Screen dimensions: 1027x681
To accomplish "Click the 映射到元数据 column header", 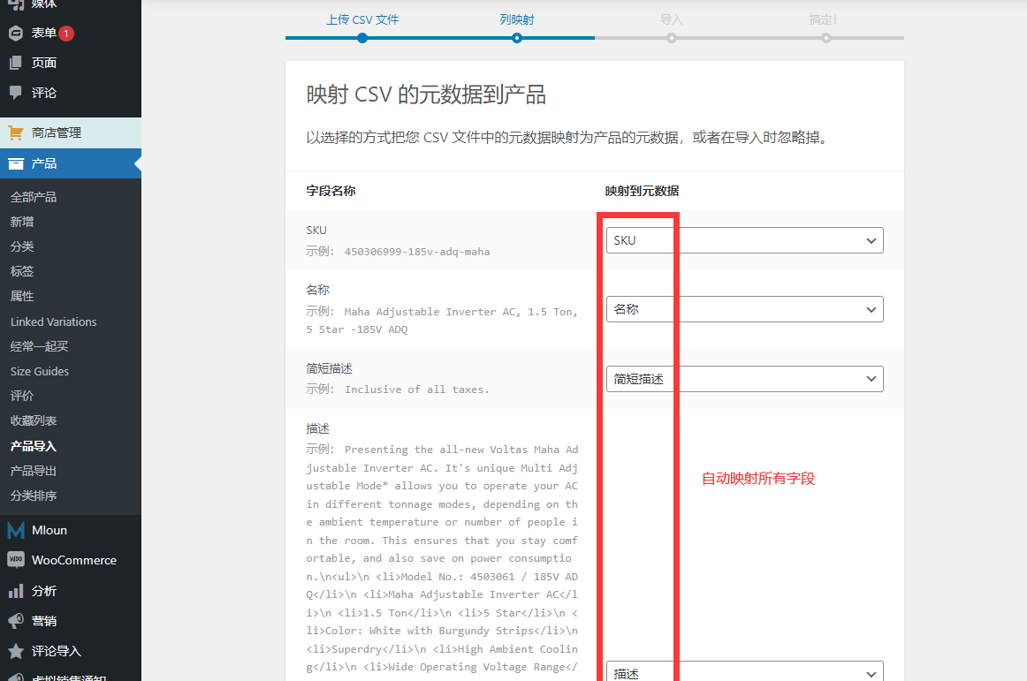I will pos(642,191).
